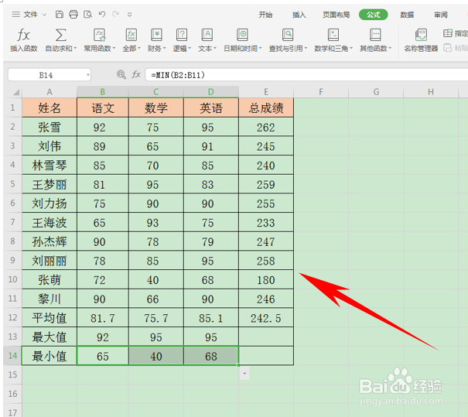Click cell C14 with value 40
This screenshot has width=468, height=417.
156,356
